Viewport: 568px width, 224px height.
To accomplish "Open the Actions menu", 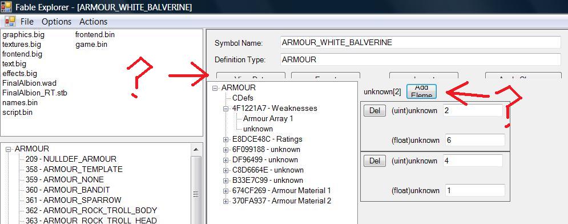I will pos(94,21).
